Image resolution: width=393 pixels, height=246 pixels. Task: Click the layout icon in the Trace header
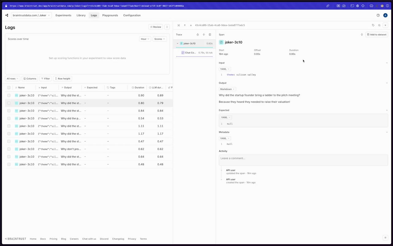210,35
